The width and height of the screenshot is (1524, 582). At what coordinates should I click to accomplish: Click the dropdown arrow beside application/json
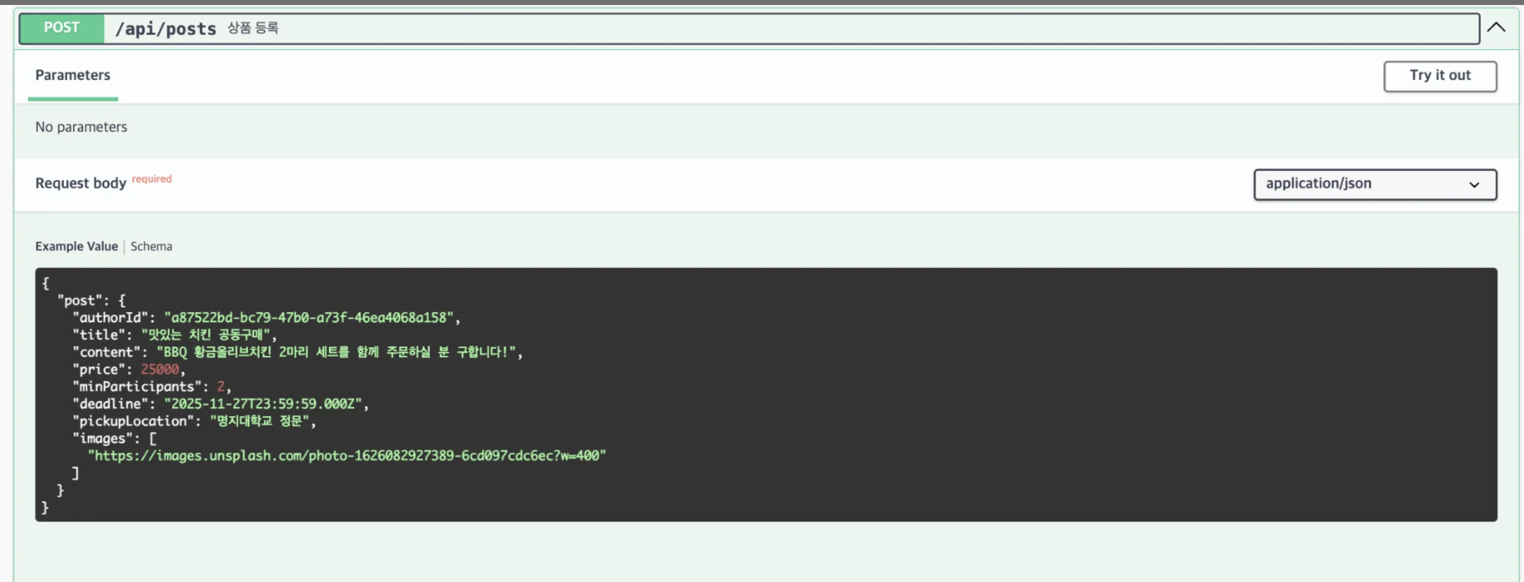(x=1474, y=185)
